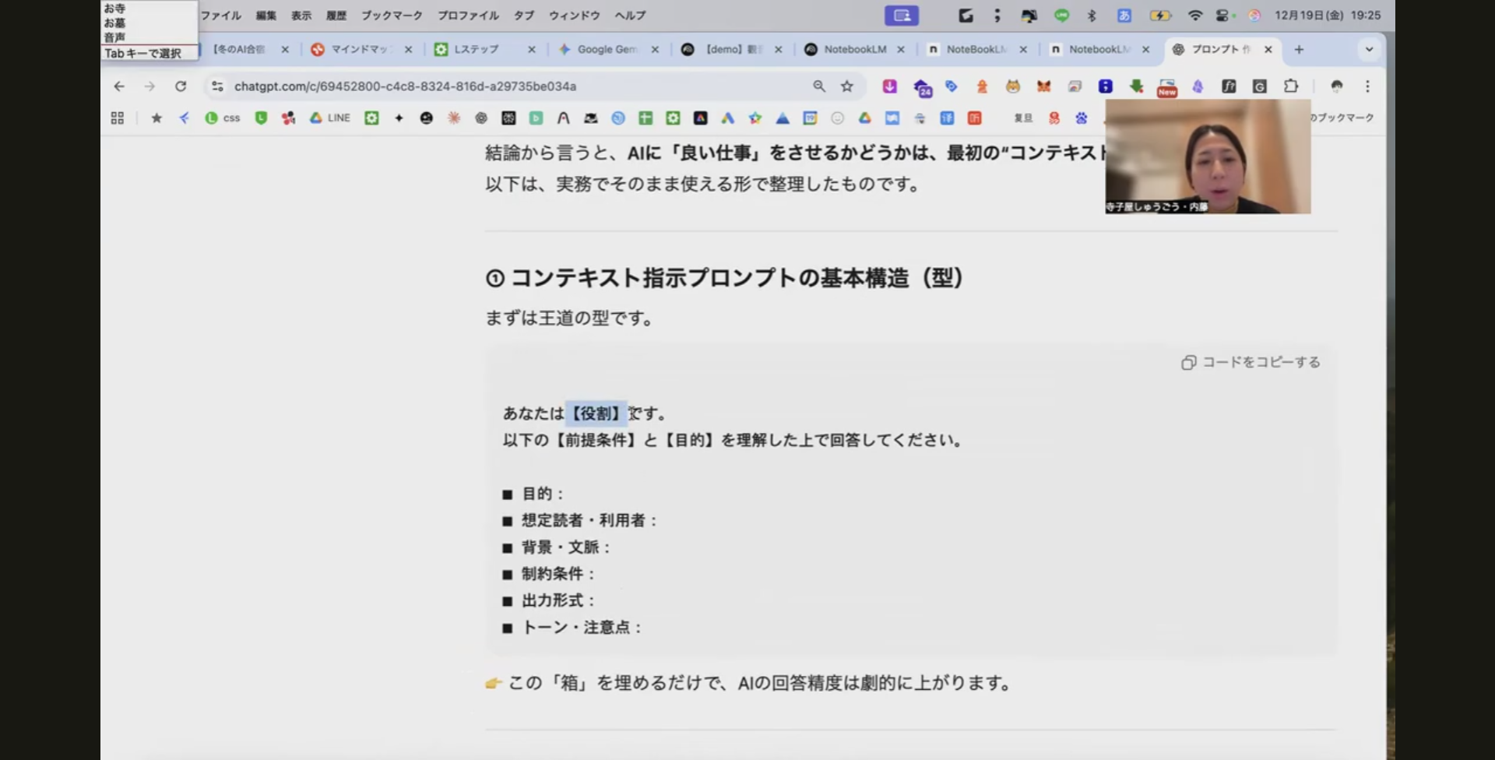
Task: Reload the ChatGPT page
Action: (x=181, y=86)
